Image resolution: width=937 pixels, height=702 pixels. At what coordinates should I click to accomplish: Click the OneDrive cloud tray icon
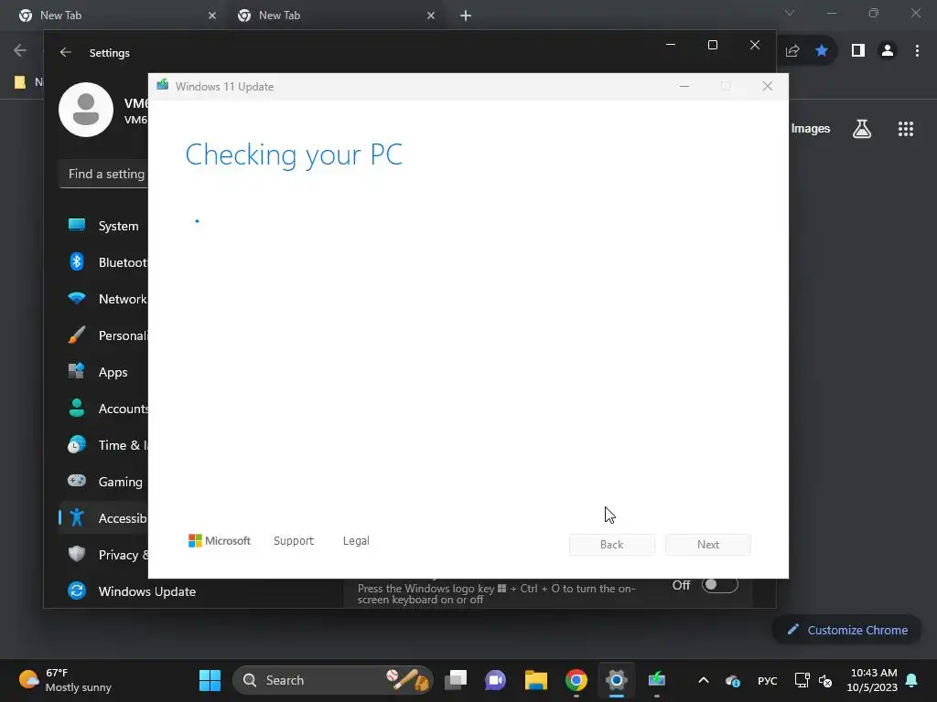733,680
